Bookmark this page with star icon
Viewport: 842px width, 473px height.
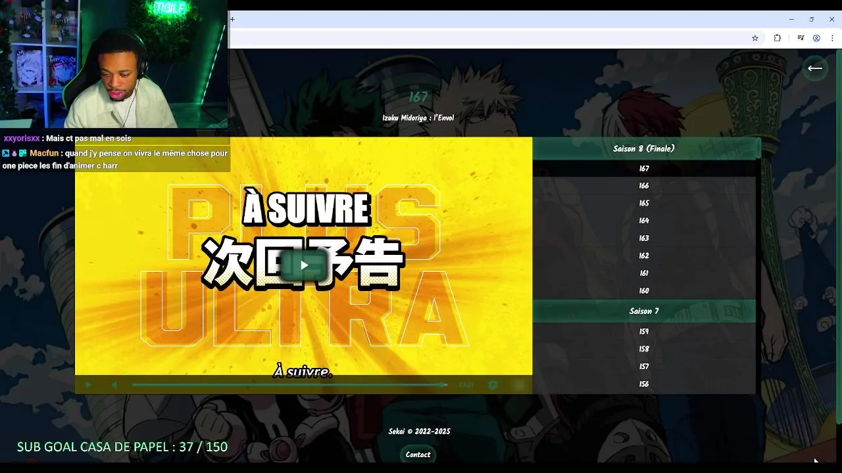[x=755, y=38]
